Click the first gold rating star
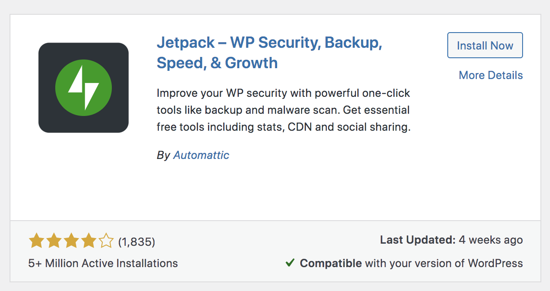The width and height of the screenshot is (550, 291). (x=36, y=241)
